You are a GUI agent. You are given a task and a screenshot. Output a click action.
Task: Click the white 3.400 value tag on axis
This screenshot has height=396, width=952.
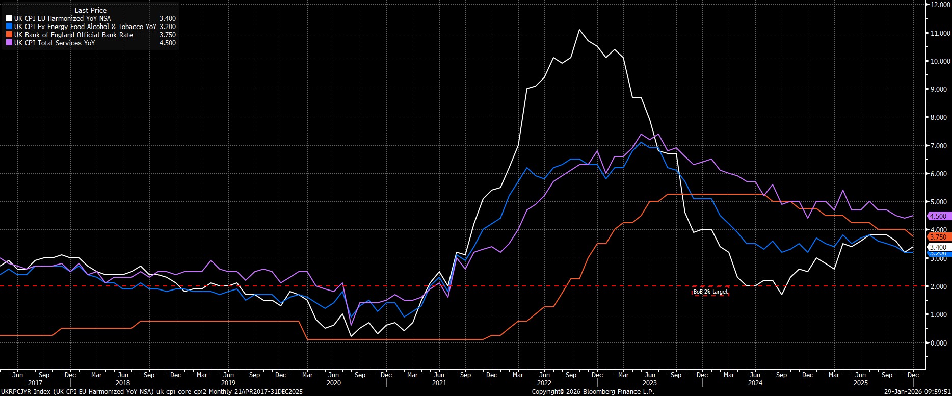(938, 247)
